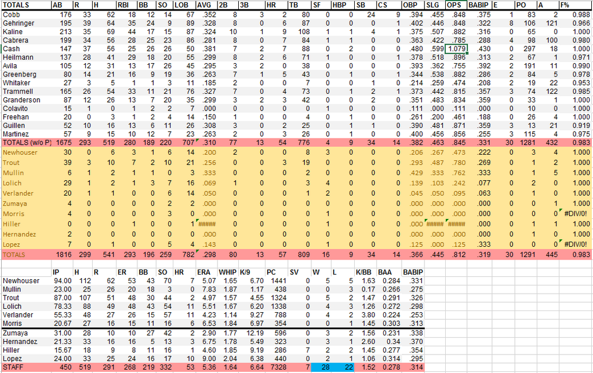The width and height of the screenshot is (593, 373).
Task: Select the #DIV/0! error in Lopez's batting row
Action: (575, 244)
